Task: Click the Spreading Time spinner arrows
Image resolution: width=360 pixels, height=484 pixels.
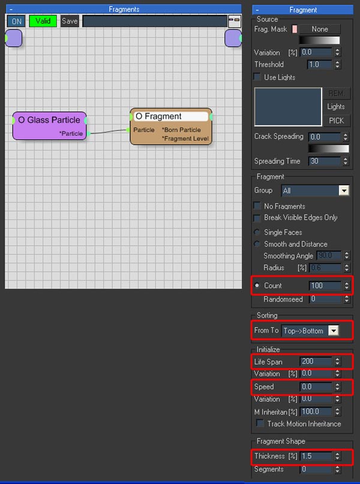Action: pyautogui.click(x=346, y=161)
